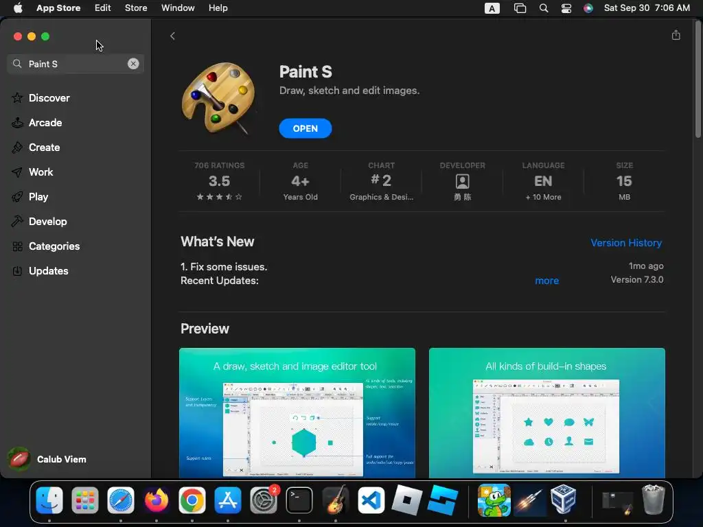Click the #2 Graphics & Design chart
This screenshot has height=527, width=703.
pyautogui.click(x=381, y=181)
